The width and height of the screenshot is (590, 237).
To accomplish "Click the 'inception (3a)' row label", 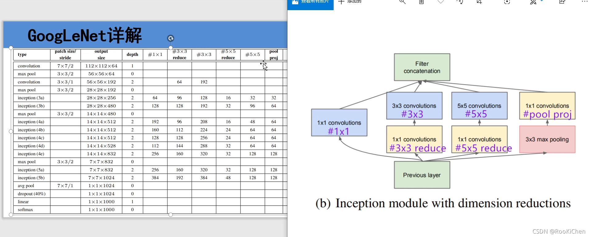I will [31, 98].
